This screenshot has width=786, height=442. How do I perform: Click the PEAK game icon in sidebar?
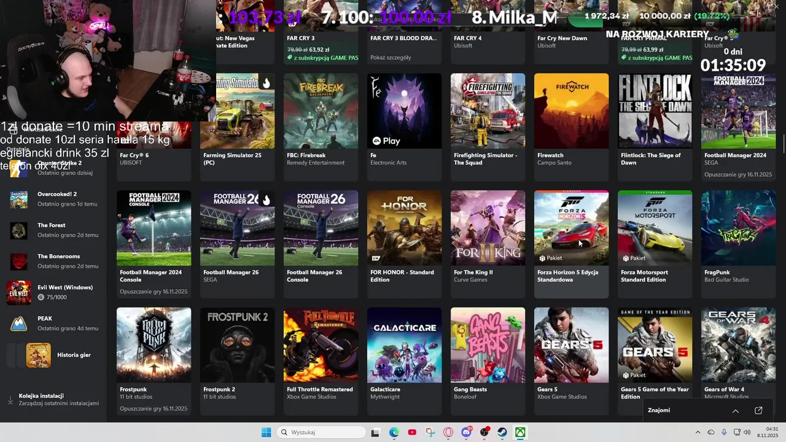click(18, 324)
